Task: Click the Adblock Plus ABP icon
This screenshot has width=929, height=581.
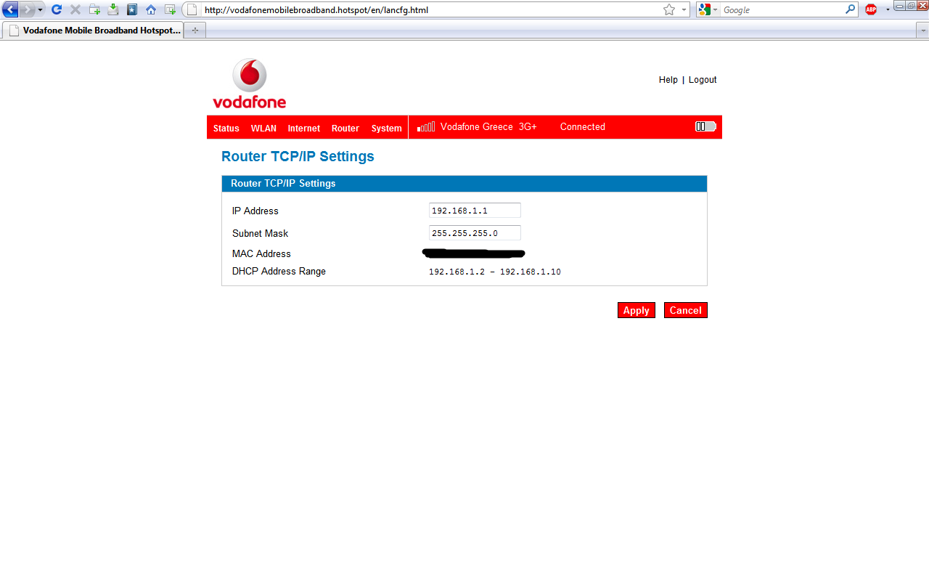Action: click(x=871, y=10)
